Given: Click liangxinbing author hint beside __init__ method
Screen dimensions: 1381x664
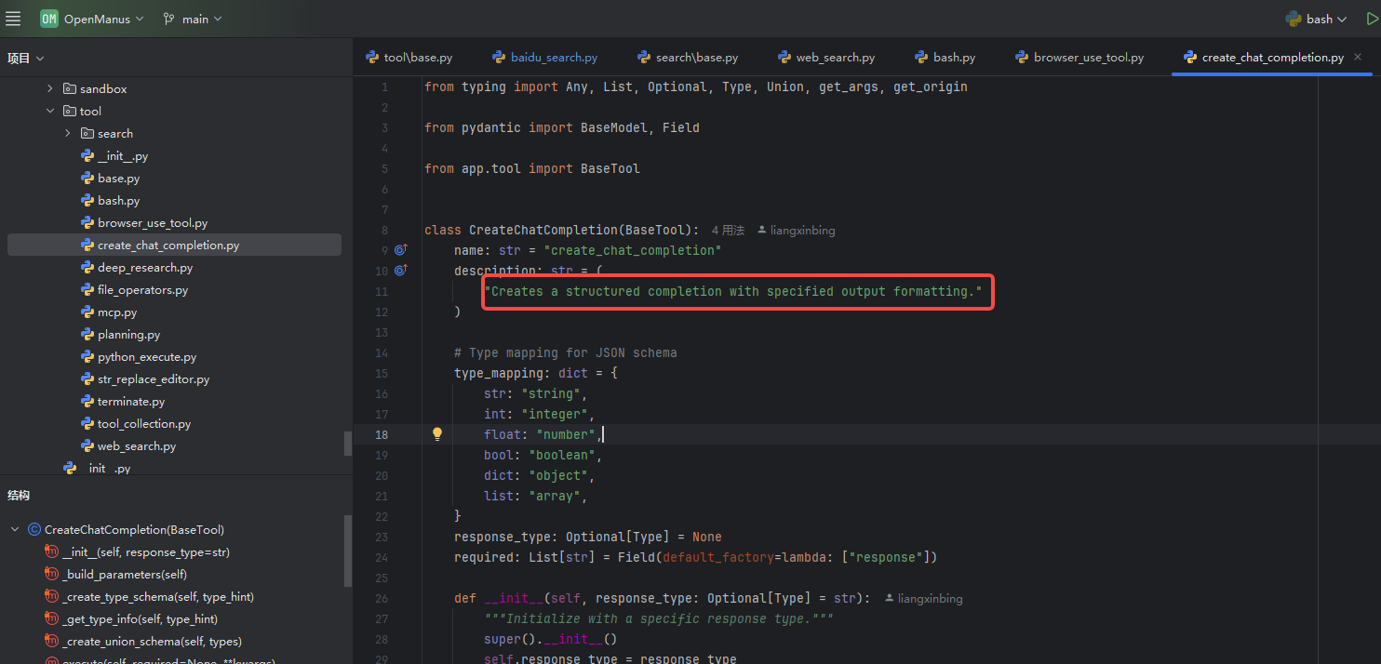Looking at the screenshot, I should [923, 598].
